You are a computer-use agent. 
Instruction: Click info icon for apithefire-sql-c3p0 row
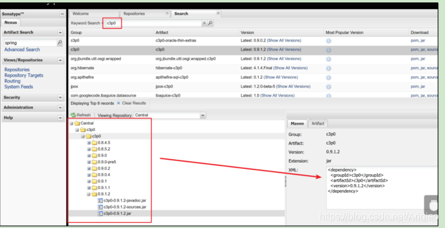328,77
